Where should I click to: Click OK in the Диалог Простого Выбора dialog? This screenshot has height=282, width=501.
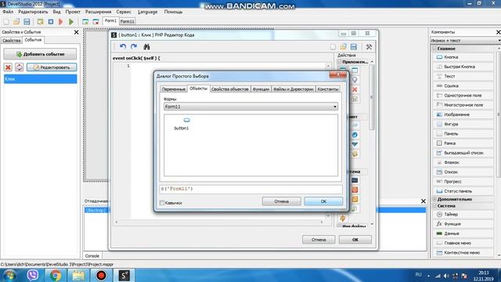323,201
